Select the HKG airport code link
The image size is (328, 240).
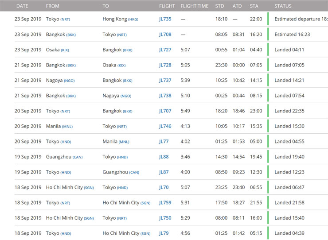(x=133, y=19)
